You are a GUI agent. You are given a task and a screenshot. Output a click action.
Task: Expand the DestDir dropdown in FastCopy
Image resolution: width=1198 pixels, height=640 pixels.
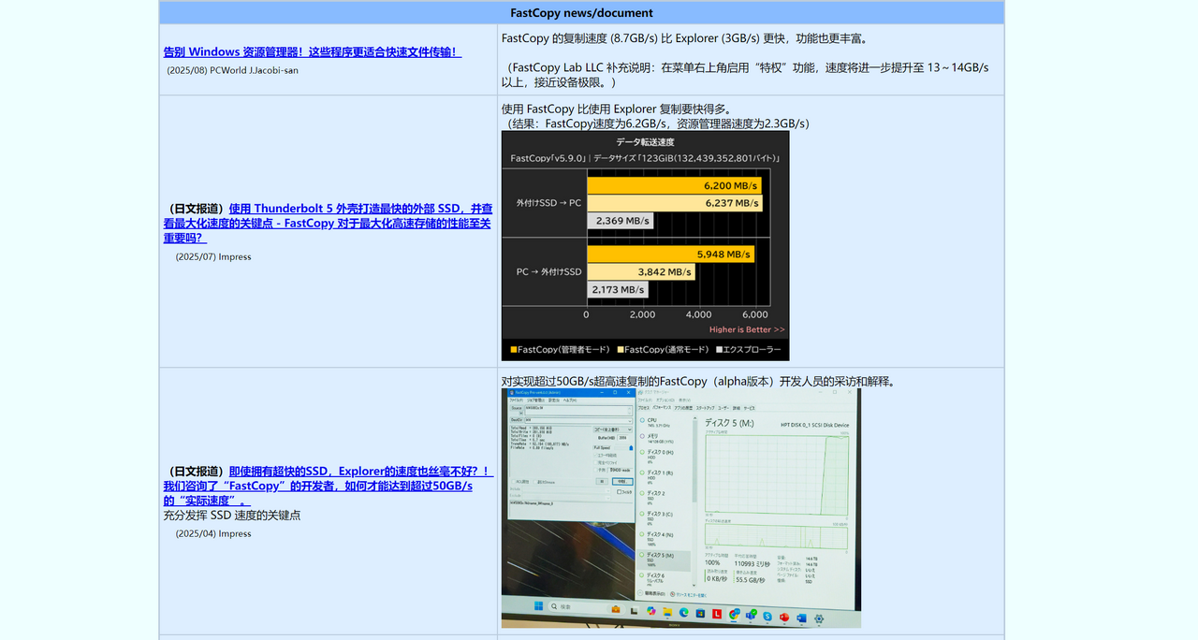pyautogui.click(x=629, y=421)
